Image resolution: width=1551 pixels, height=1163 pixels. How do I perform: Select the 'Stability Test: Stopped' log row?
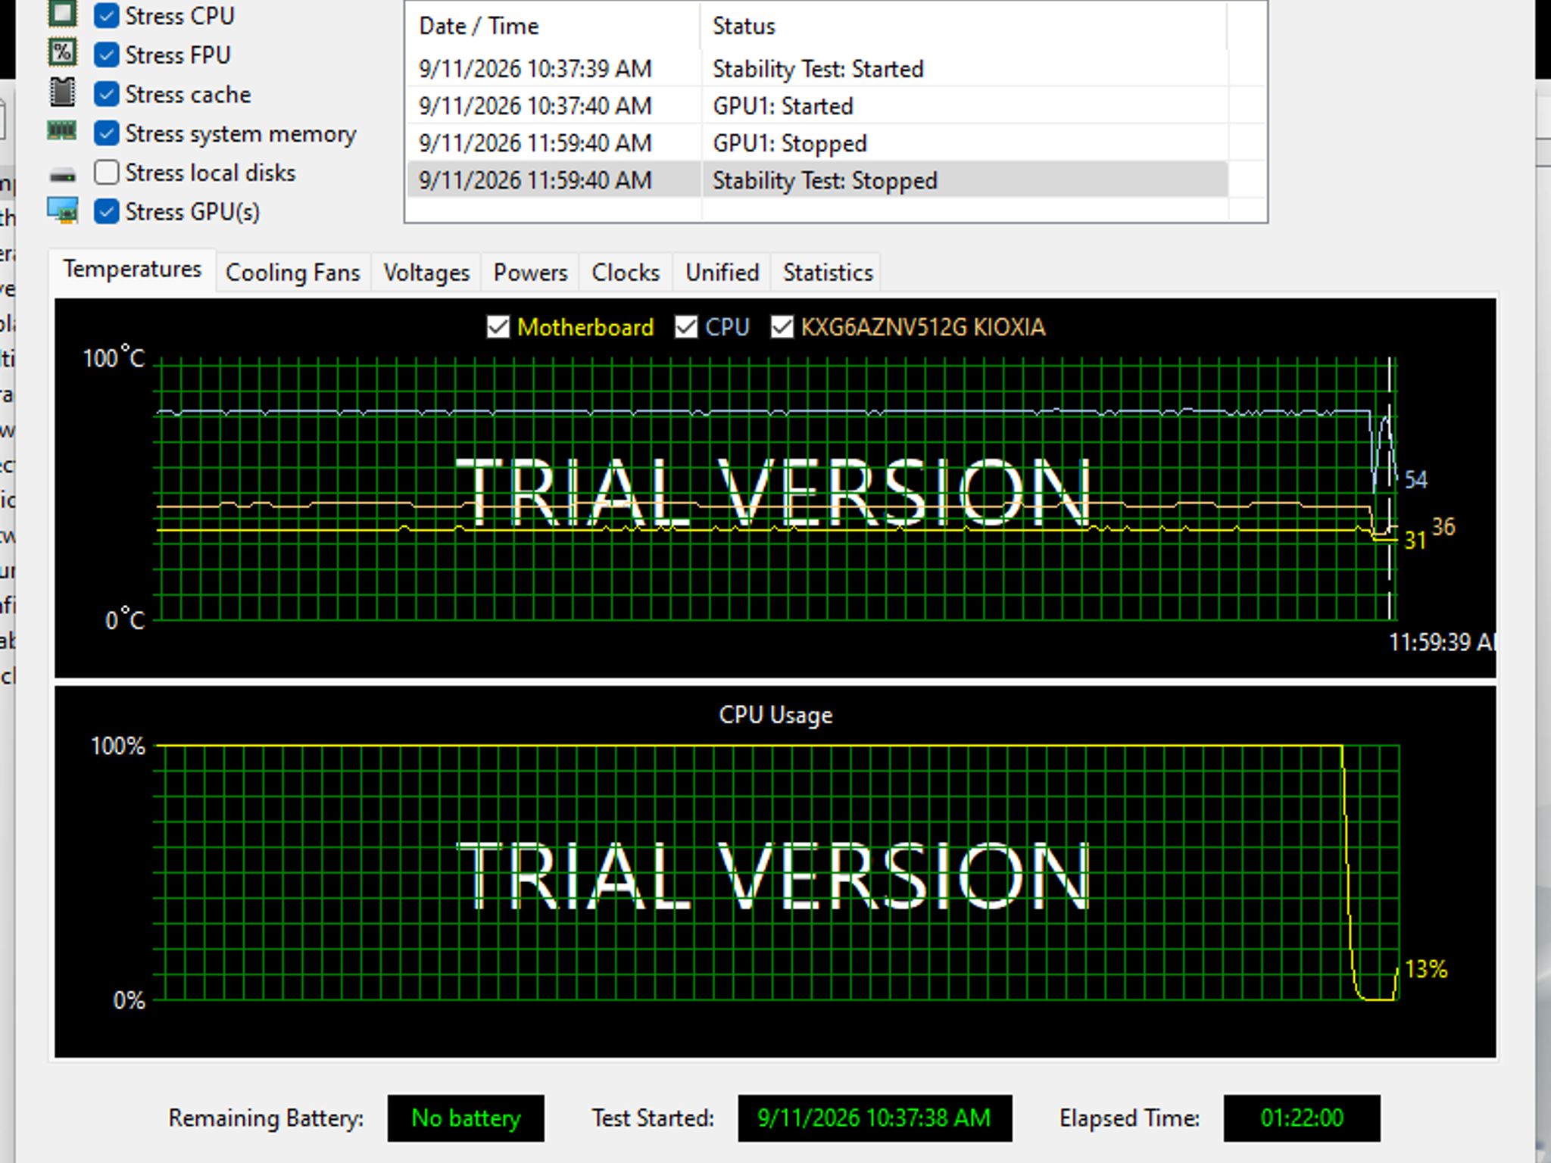point(817,180)
